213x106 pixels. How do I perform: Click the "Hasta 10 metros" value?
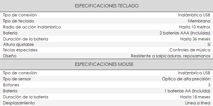point(194,27)
